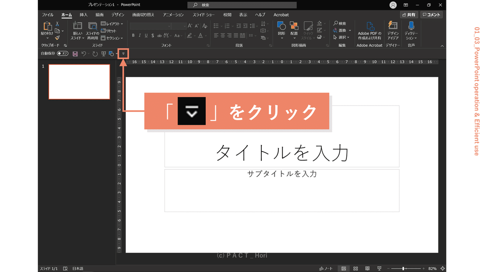Click the user account avatar

[x=393, y=5]
